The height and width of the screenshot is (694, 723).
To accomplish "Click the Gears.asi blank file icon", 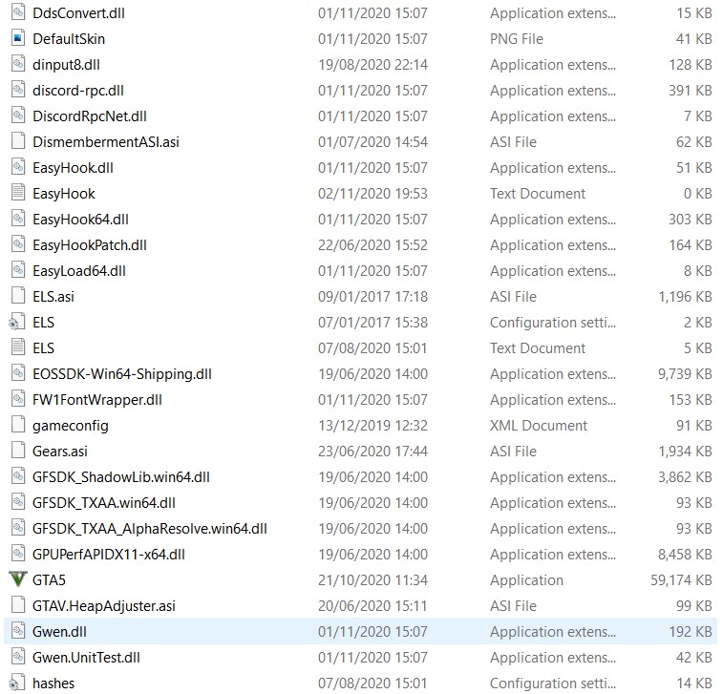I will (x=18, y=451).
